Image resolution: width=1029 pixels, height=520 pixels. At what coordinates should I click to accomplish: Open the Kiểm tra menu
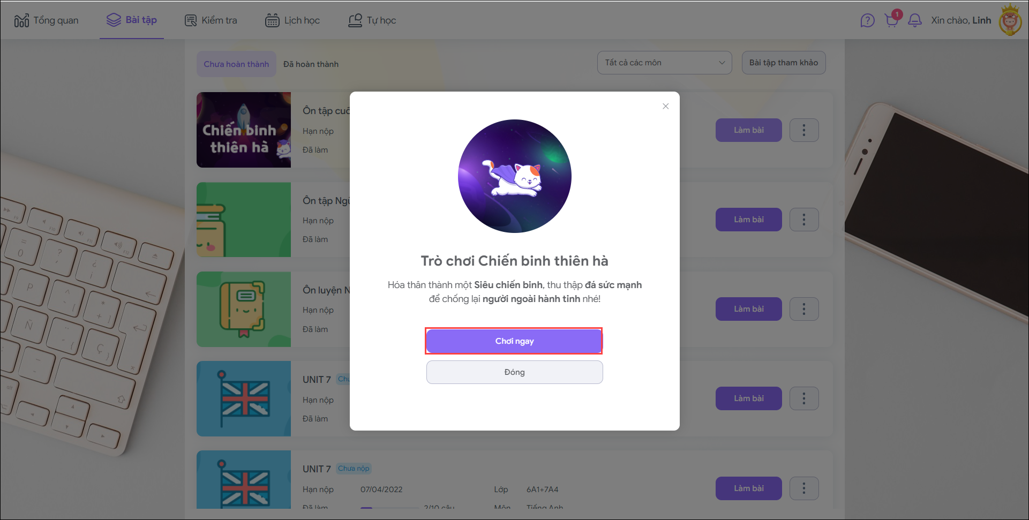[x=211, y=20]
